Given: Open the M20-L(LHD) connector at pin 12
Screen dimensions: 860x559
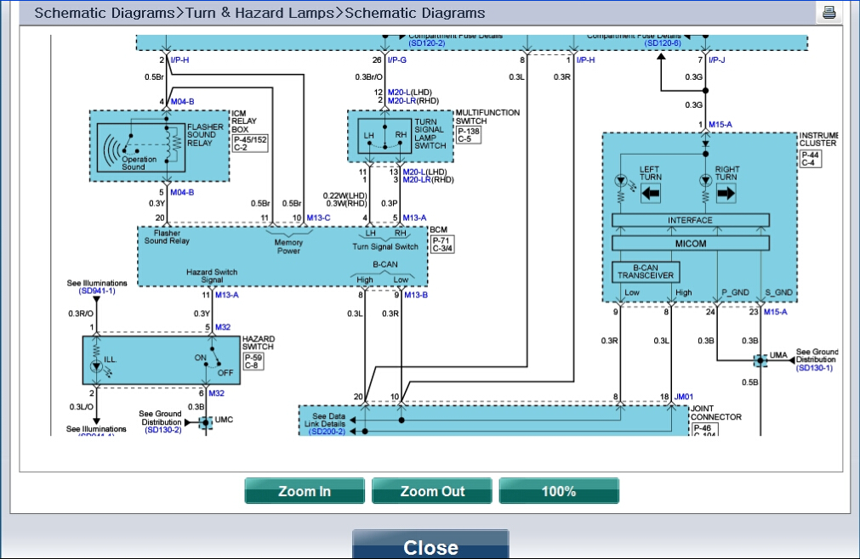Looking at the screenshot, I should pos(410,92).
